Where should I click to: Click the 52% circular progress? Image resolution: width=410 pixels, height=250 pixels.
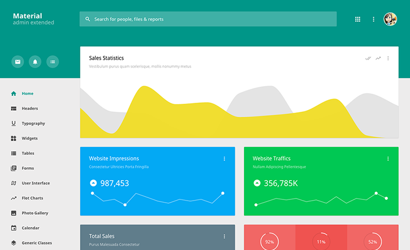pyautogui.click(x=373, y=241)
